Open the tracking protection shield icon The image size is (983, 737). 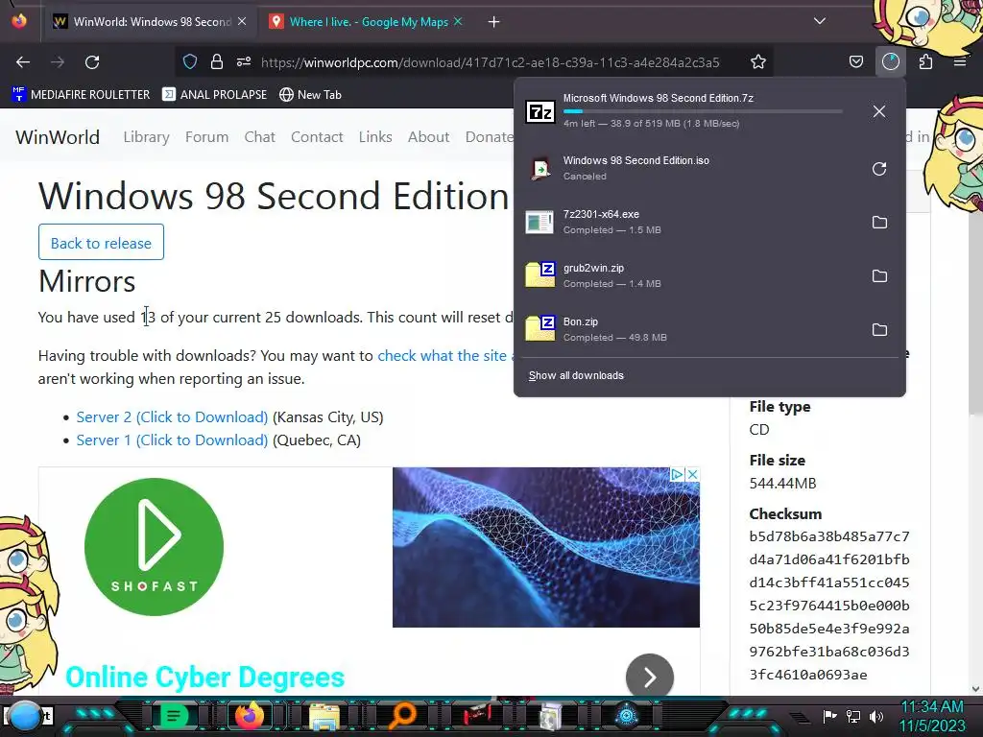(x=190, y=61)
